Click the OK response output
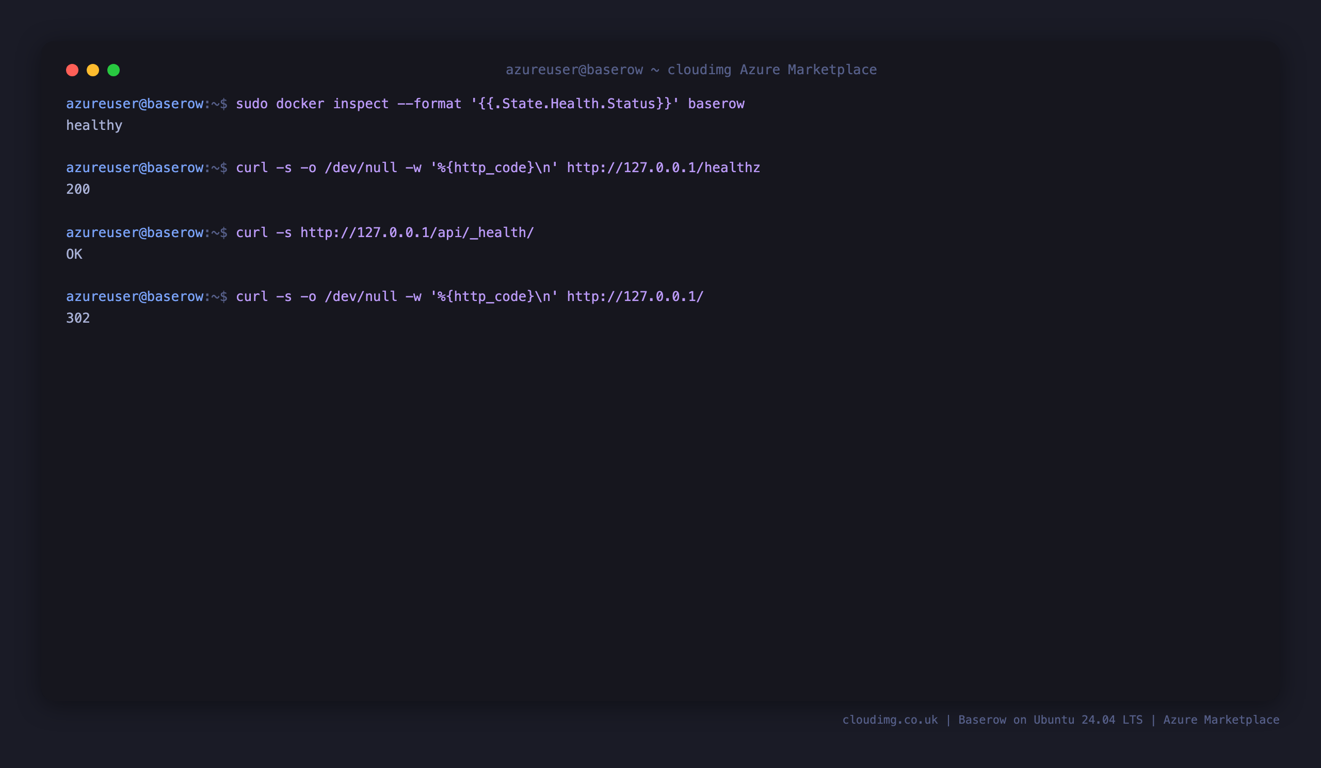Viewport: 1321px width, 768px height. 74,255
